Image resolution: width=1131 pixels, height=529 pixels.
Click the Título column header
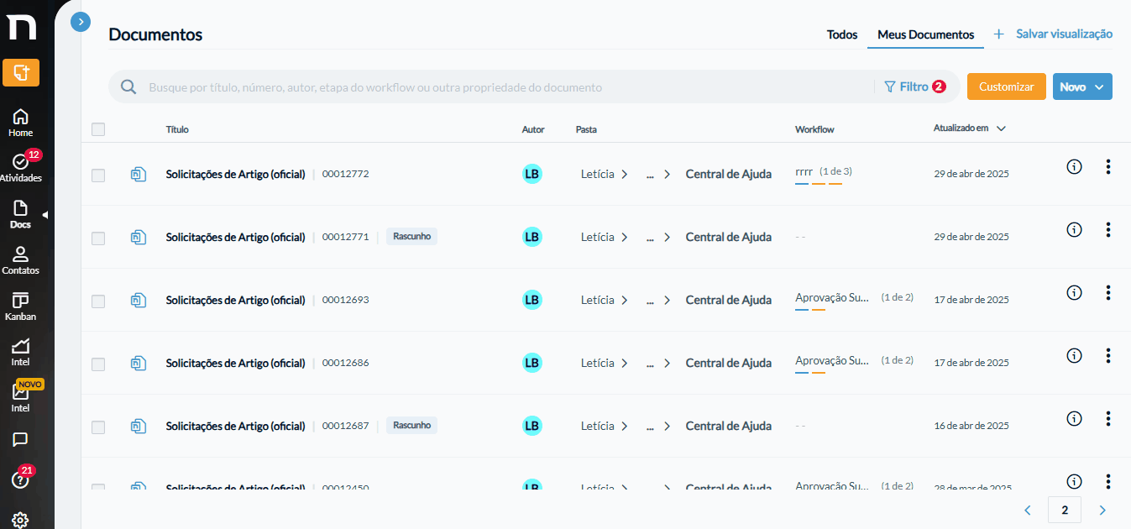click(177, 129)
